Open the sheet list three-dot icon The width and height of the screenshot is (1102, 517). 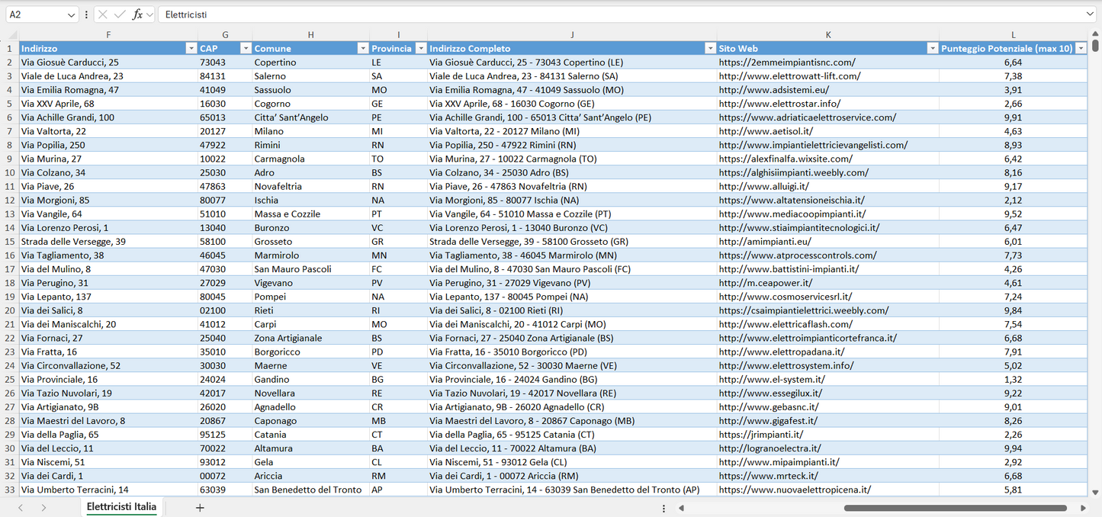pos(663,506)
